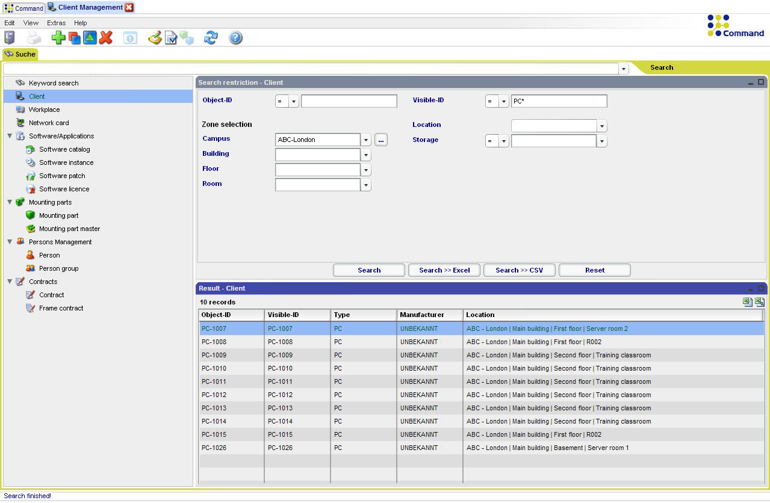This screenshot has height=503, width=770.
Task: Create a new client with the green plus icon
Action: pos(58,37)
